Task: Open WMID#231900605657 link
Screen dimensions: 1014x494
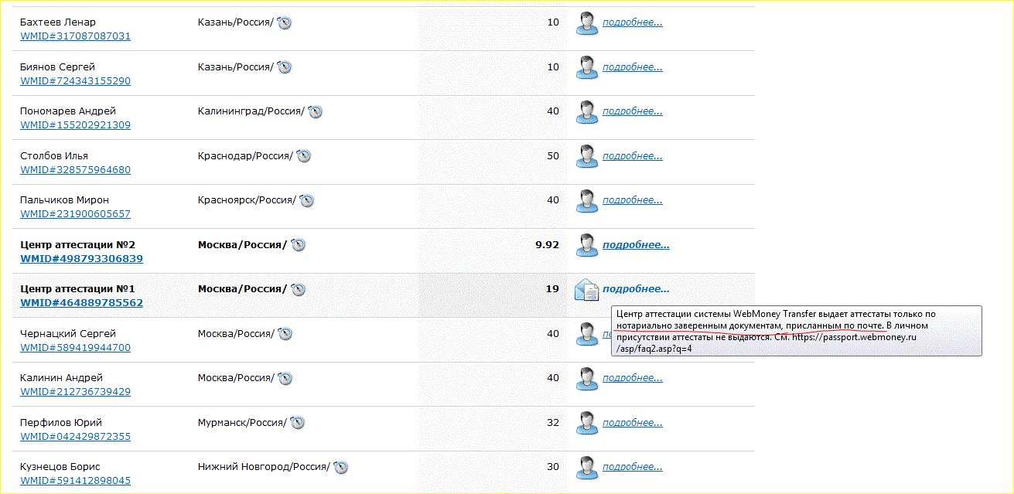Action: [x=75, y=214]
